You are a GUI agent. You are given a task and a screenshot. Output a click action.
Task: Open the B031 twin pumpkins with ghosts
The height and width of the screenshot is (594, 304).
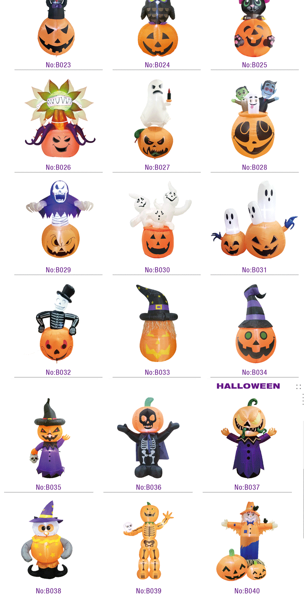tap(254, 220)
